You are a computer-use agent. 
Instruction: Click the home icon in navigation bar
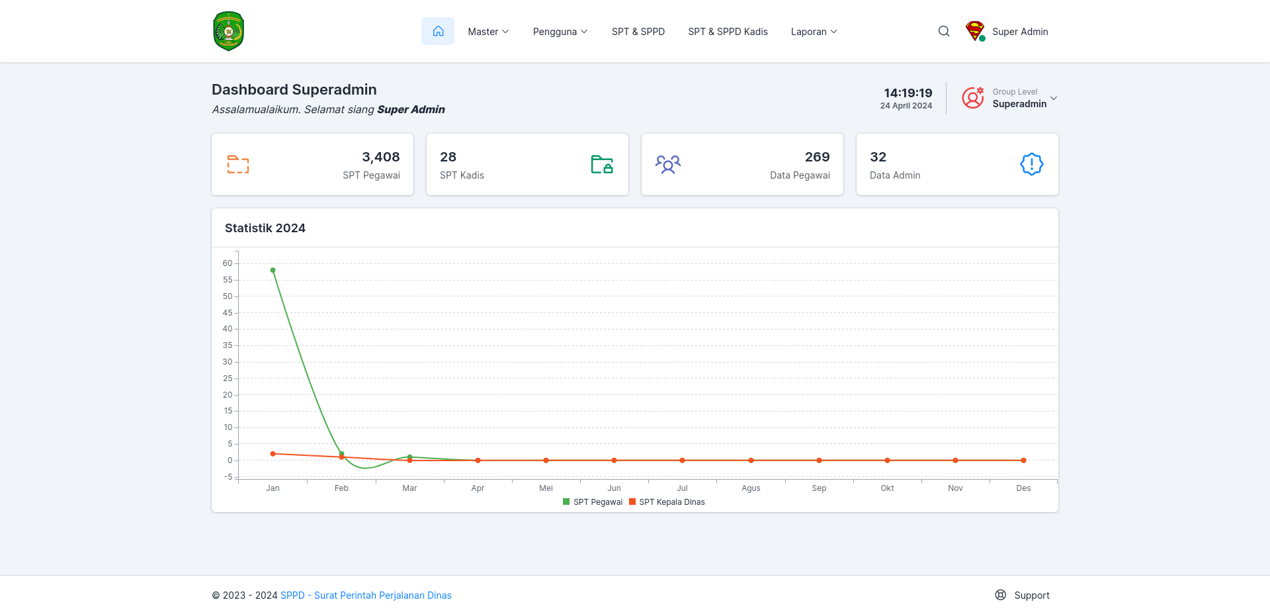click(438, 31)
